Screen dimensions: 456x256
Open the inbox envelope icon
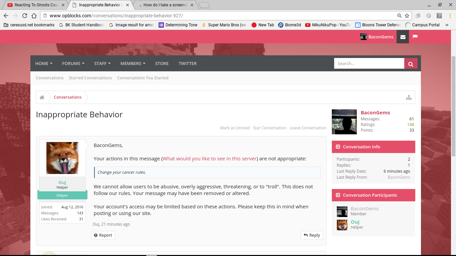(403, 37)
